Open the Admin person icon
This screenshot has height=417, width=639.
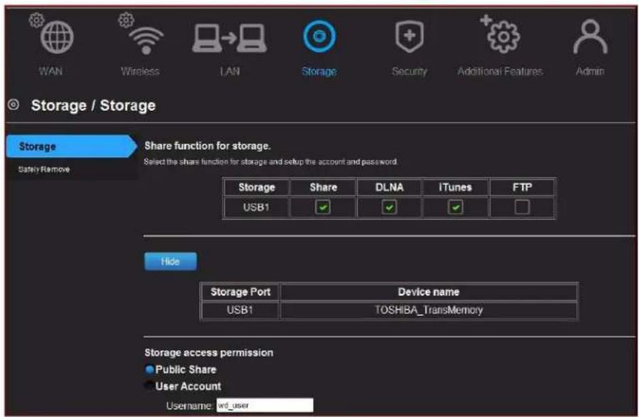(590, 37)
